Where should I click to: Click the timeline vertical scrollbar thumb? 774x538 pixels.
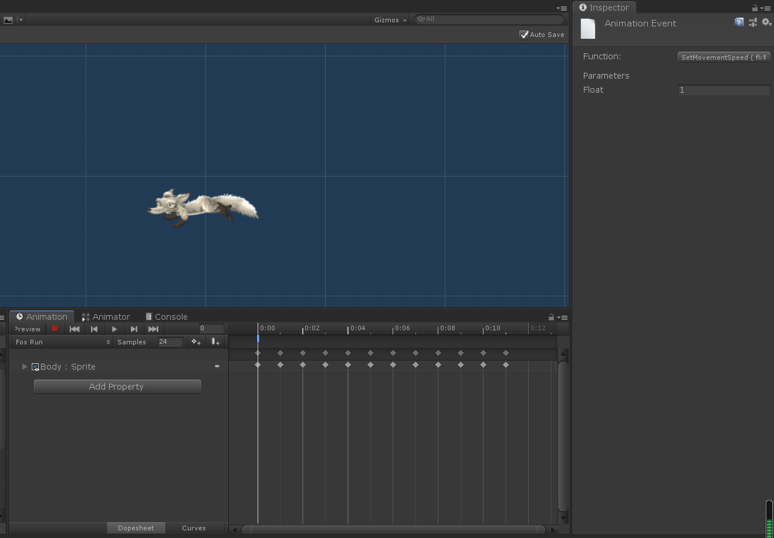tap(563, 436)
